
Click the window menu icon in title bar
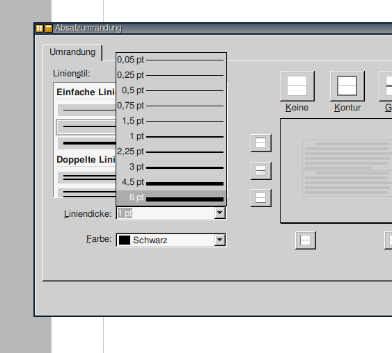pyautogui.click(x=40, y=28)
